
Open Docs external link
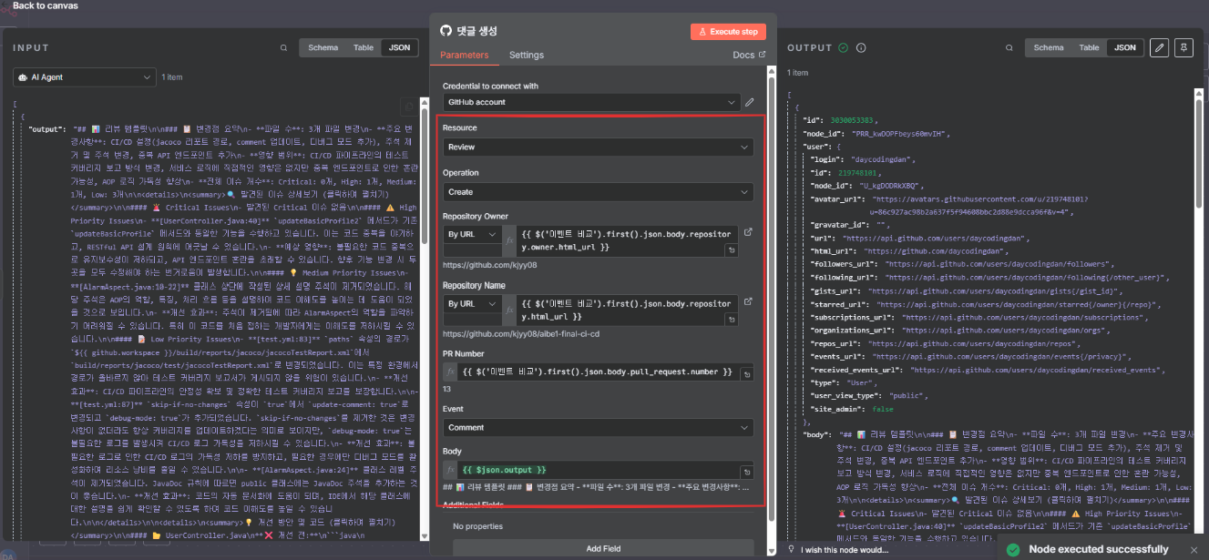749,55
